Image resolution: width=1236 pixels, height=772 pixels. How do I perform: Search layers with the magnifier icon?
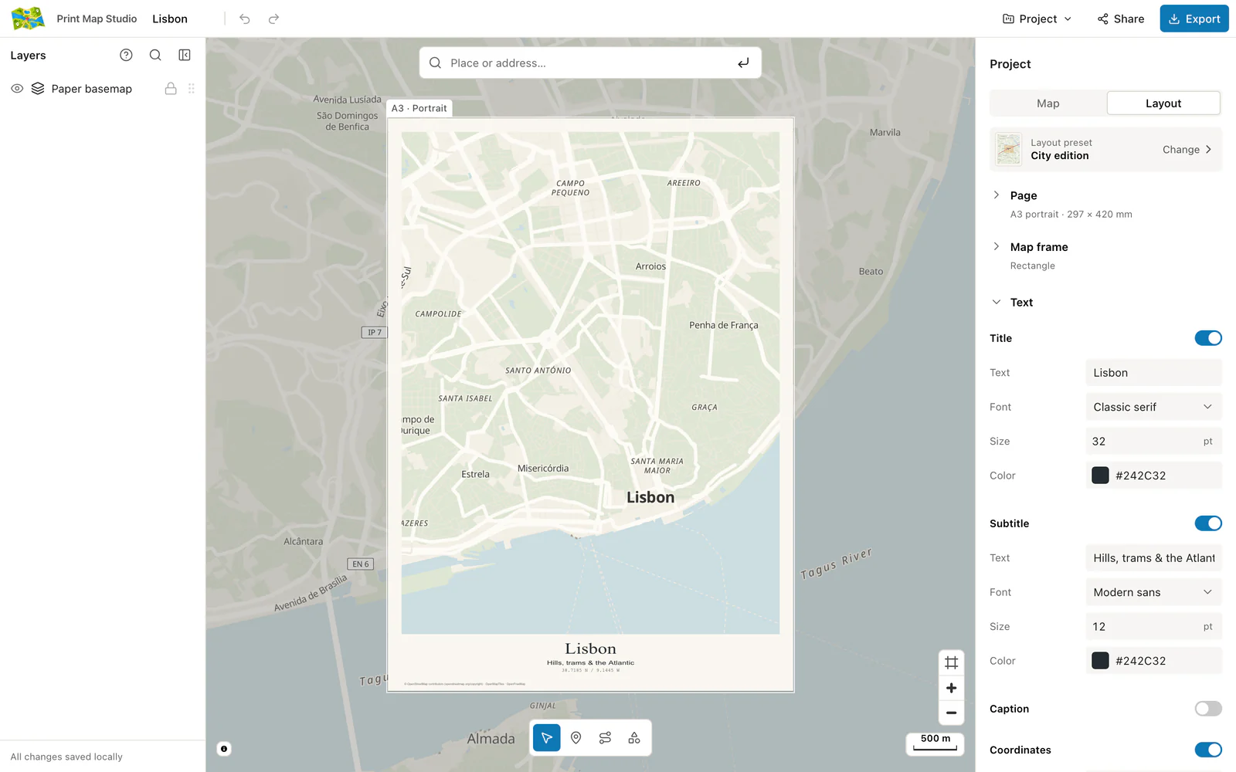155,55
